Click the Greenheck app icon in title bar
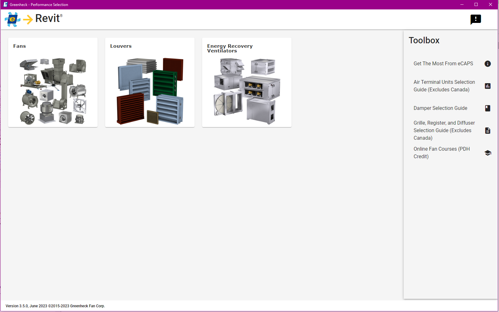This screenshot has width=499, height=312. pyautogui.click(x=5, y=4)
